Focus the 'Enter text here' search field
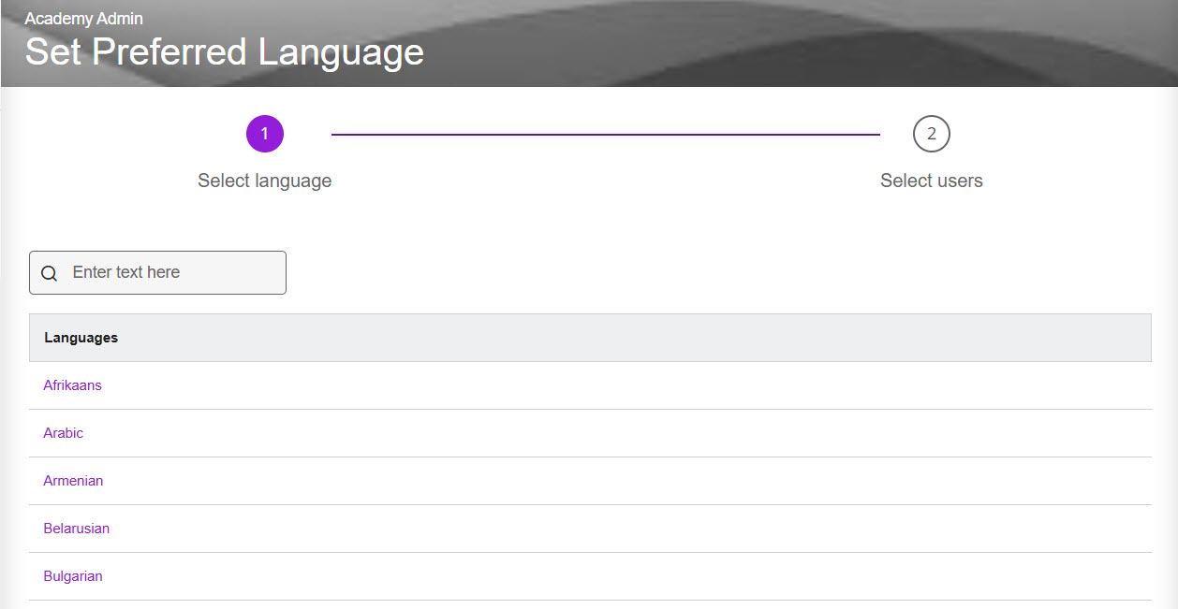Image resolution: width=1178 pixels, height=609 pixels. point(173,272)
